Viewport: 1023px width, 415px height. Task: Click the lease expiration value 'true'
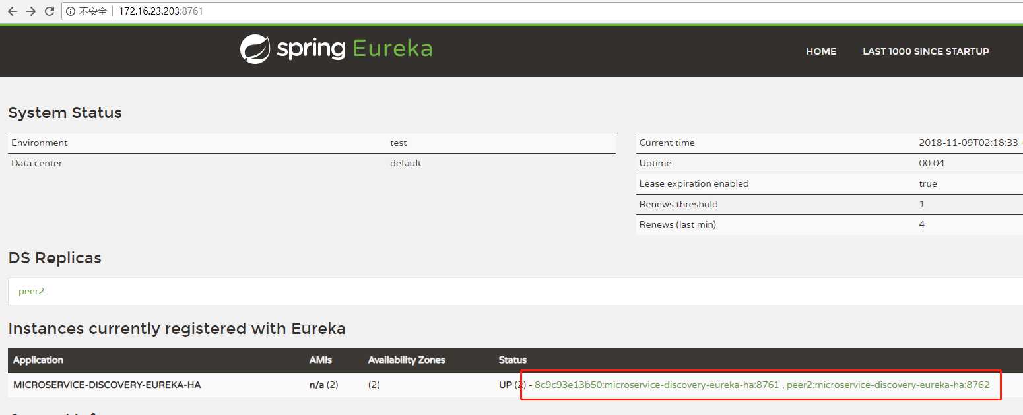click(928, 183)
